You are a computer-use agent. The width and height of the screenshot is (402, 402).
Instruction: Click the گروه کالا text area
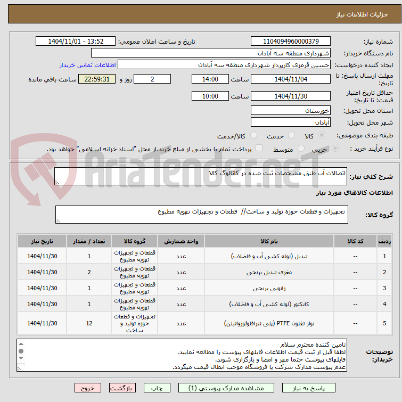coord(201,215)
